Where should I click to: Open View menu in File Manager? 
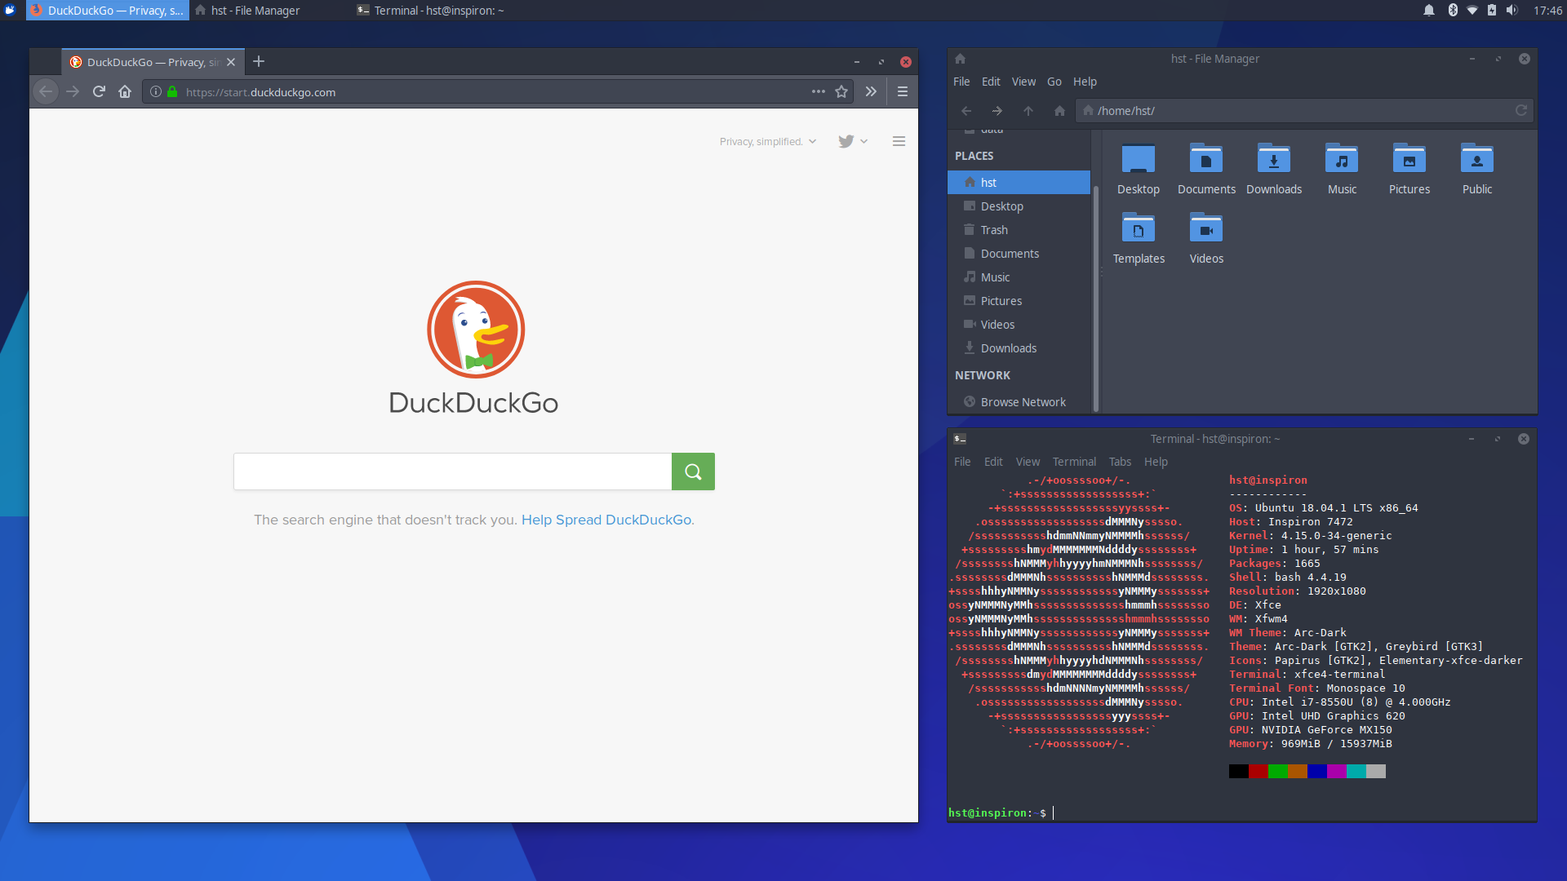pyautogui.click(x=1023, y=82)
